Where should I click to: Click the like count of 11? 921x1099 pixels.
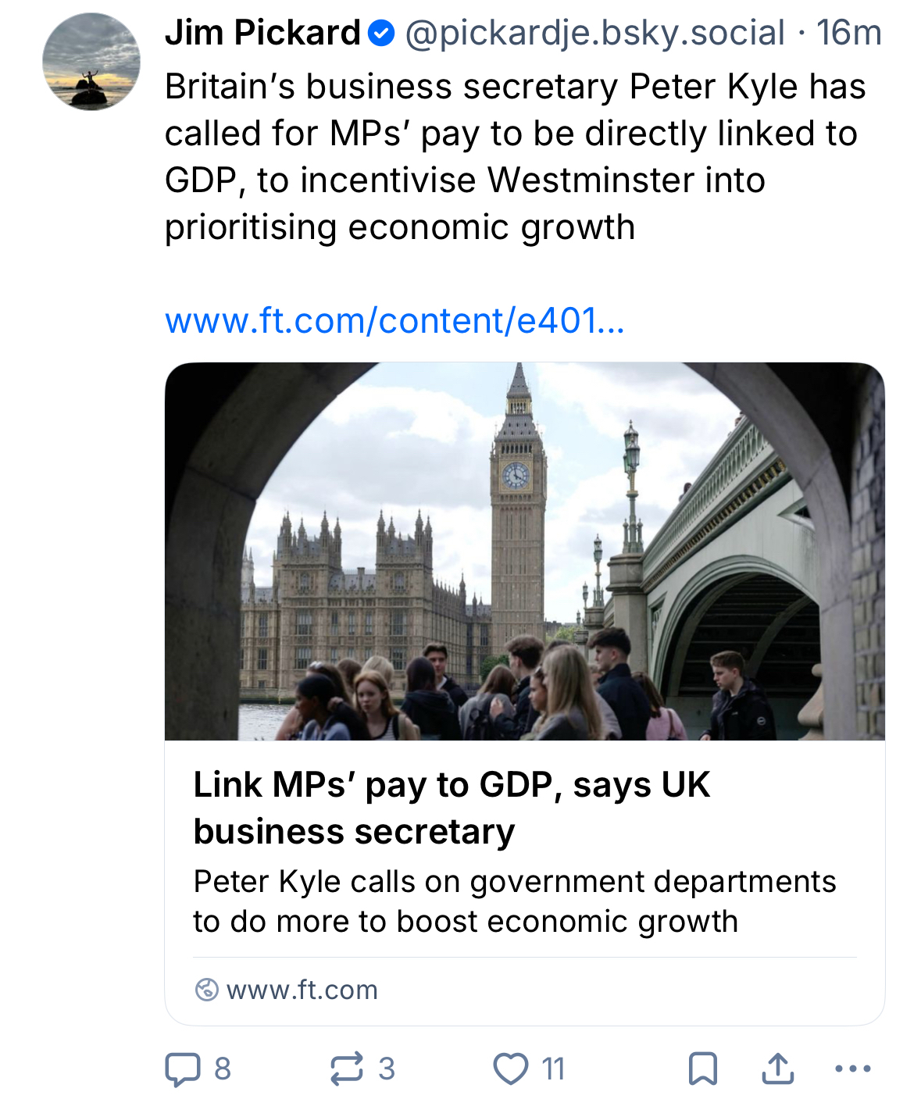553,1069
